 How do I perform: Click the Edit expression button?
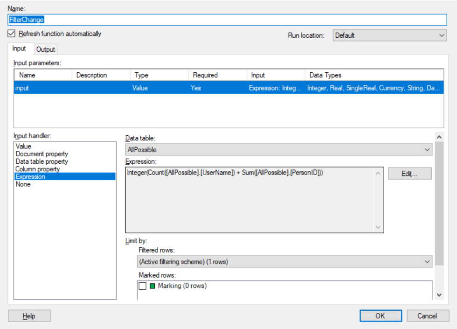tap(409, 174)
